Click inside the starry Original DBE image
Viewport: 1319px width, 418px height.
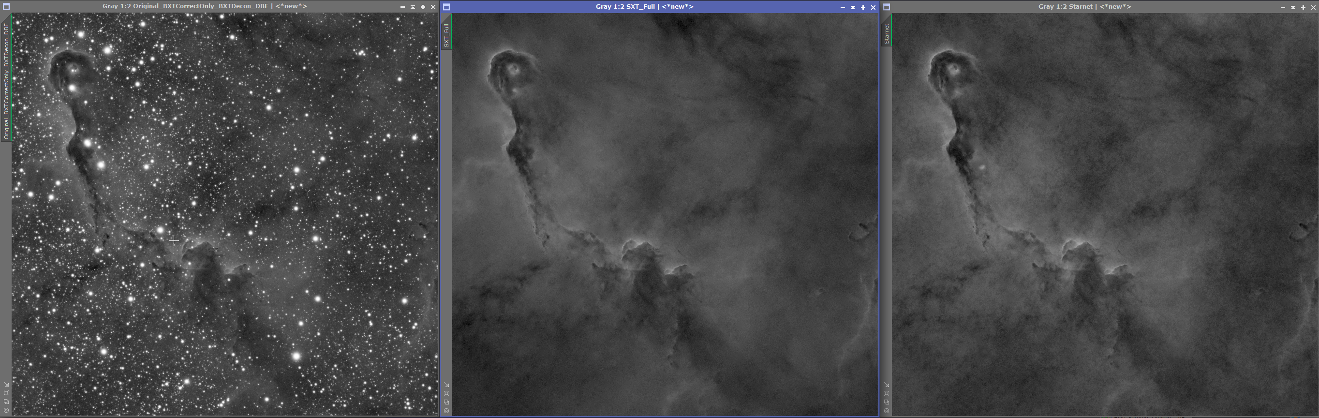[225, 214]
